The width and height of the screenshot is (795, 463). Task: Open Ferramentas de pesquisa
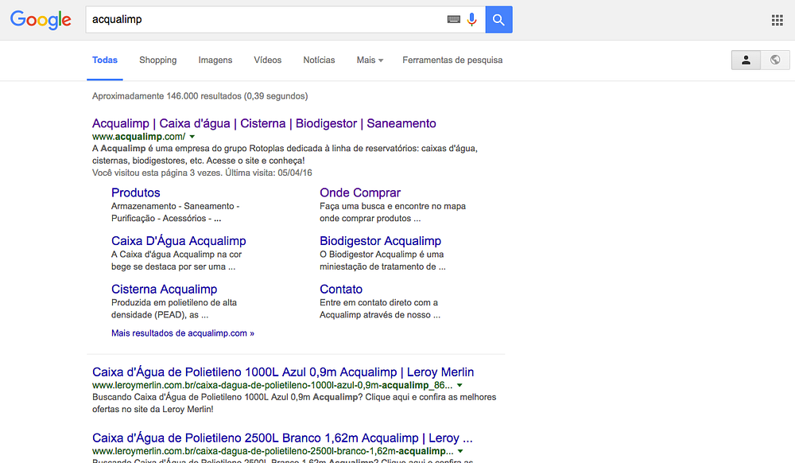coord(452,60)
